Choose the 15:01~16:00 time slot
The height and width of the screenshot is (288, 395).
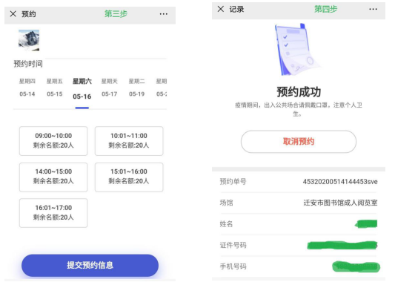[x=129, y=177]
